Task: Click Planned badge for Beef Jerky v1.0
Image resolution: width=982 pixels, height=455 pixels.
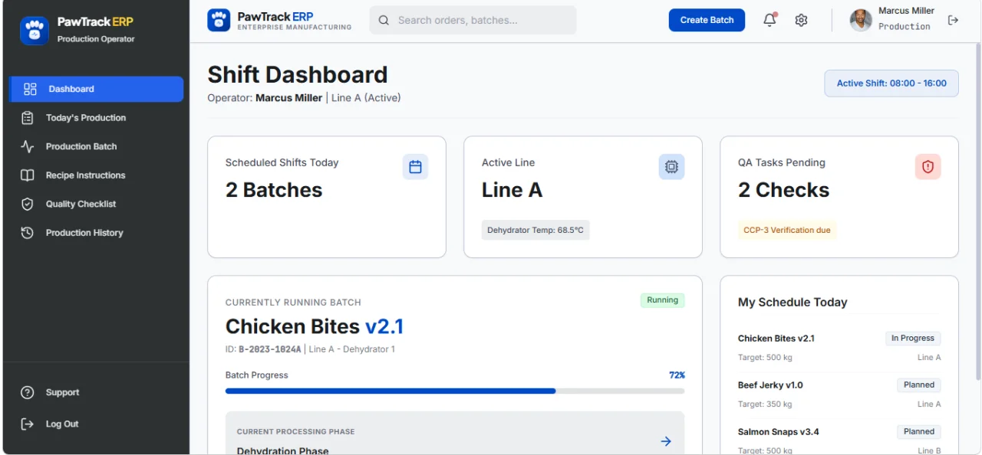Action: click(918, 385)
